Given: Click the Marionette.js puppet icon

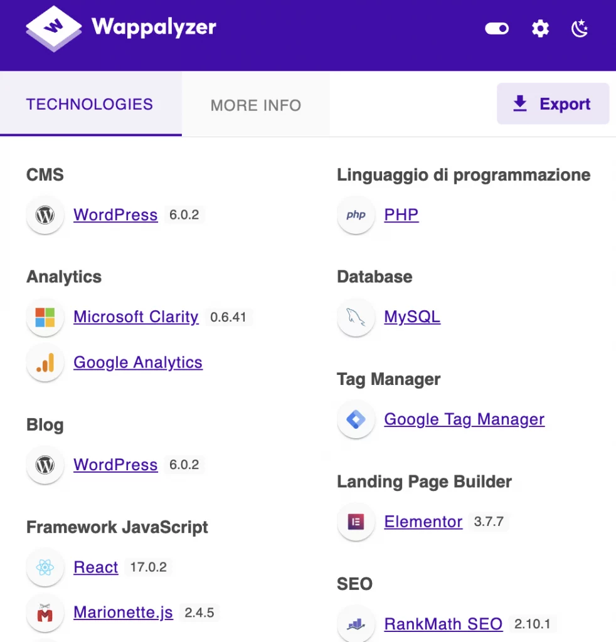Looking at the screenshot, I should [45, 613].
